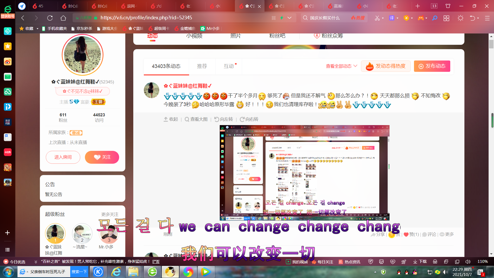Switch to the 互动 tab
This screenshot has width=494, height=278.
[229, 66]
